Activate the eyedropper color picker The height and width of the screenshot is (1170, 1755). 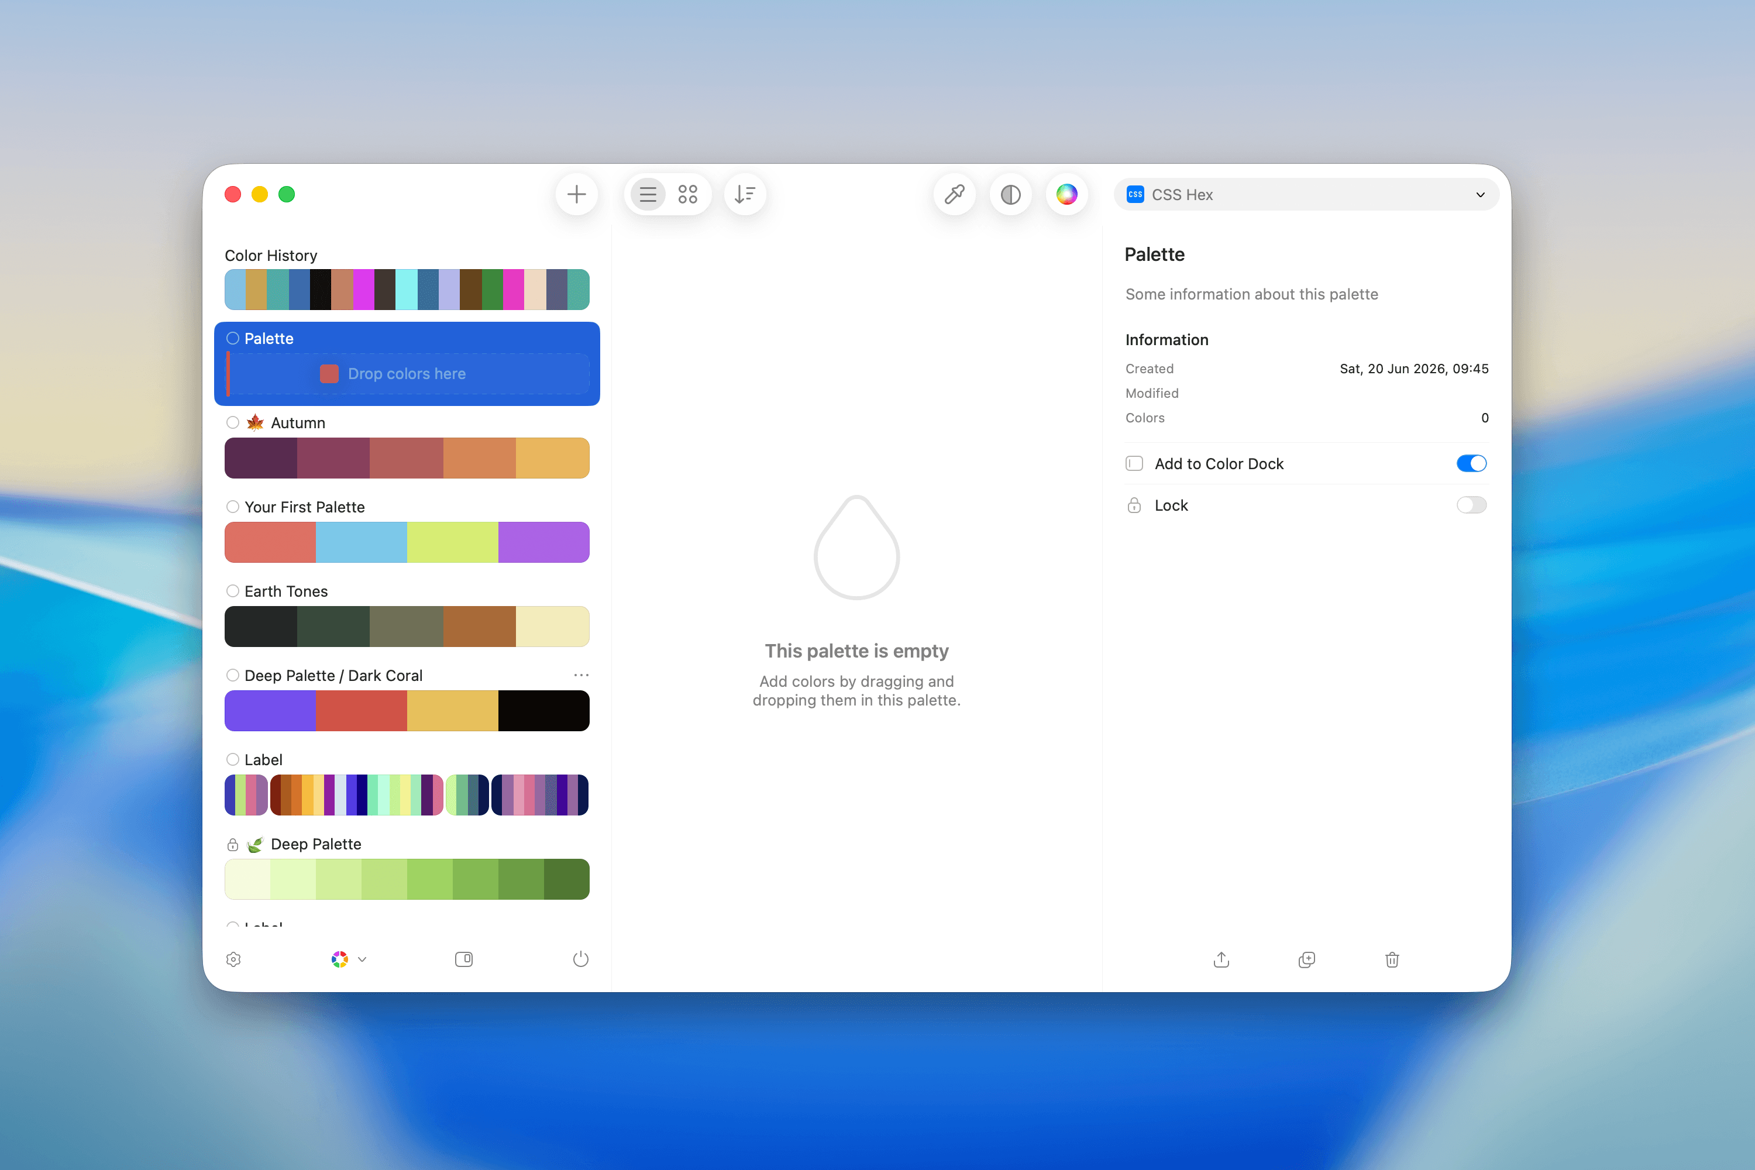click(954, 195)
